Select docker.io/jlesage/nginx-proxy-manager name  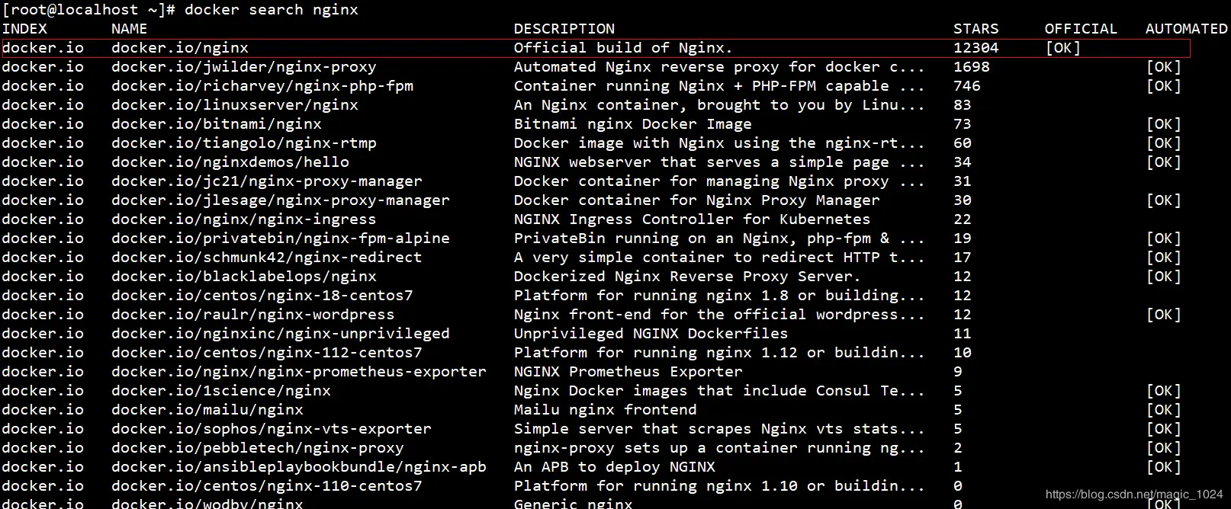click(281, 200)
